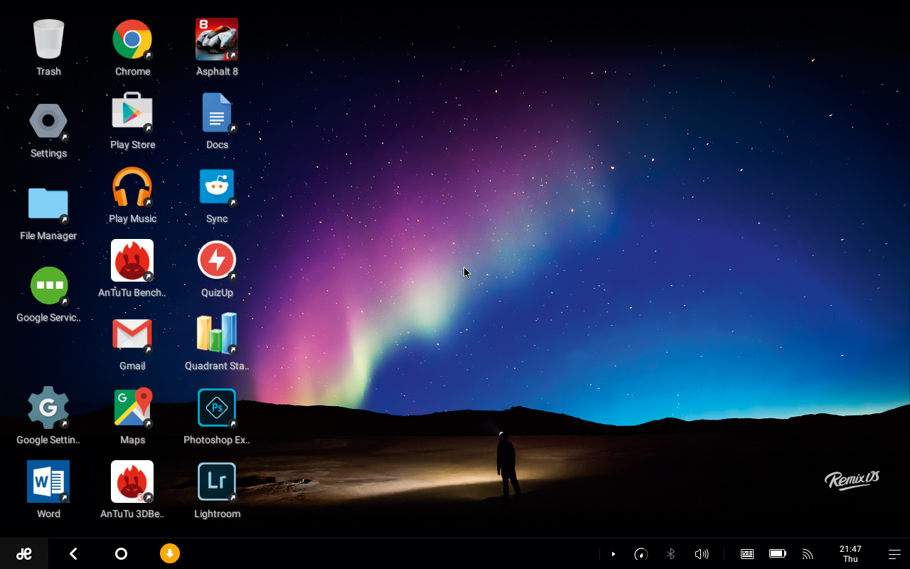910x569 pixels.
Task: Open Google Maps
Action: 132,408
